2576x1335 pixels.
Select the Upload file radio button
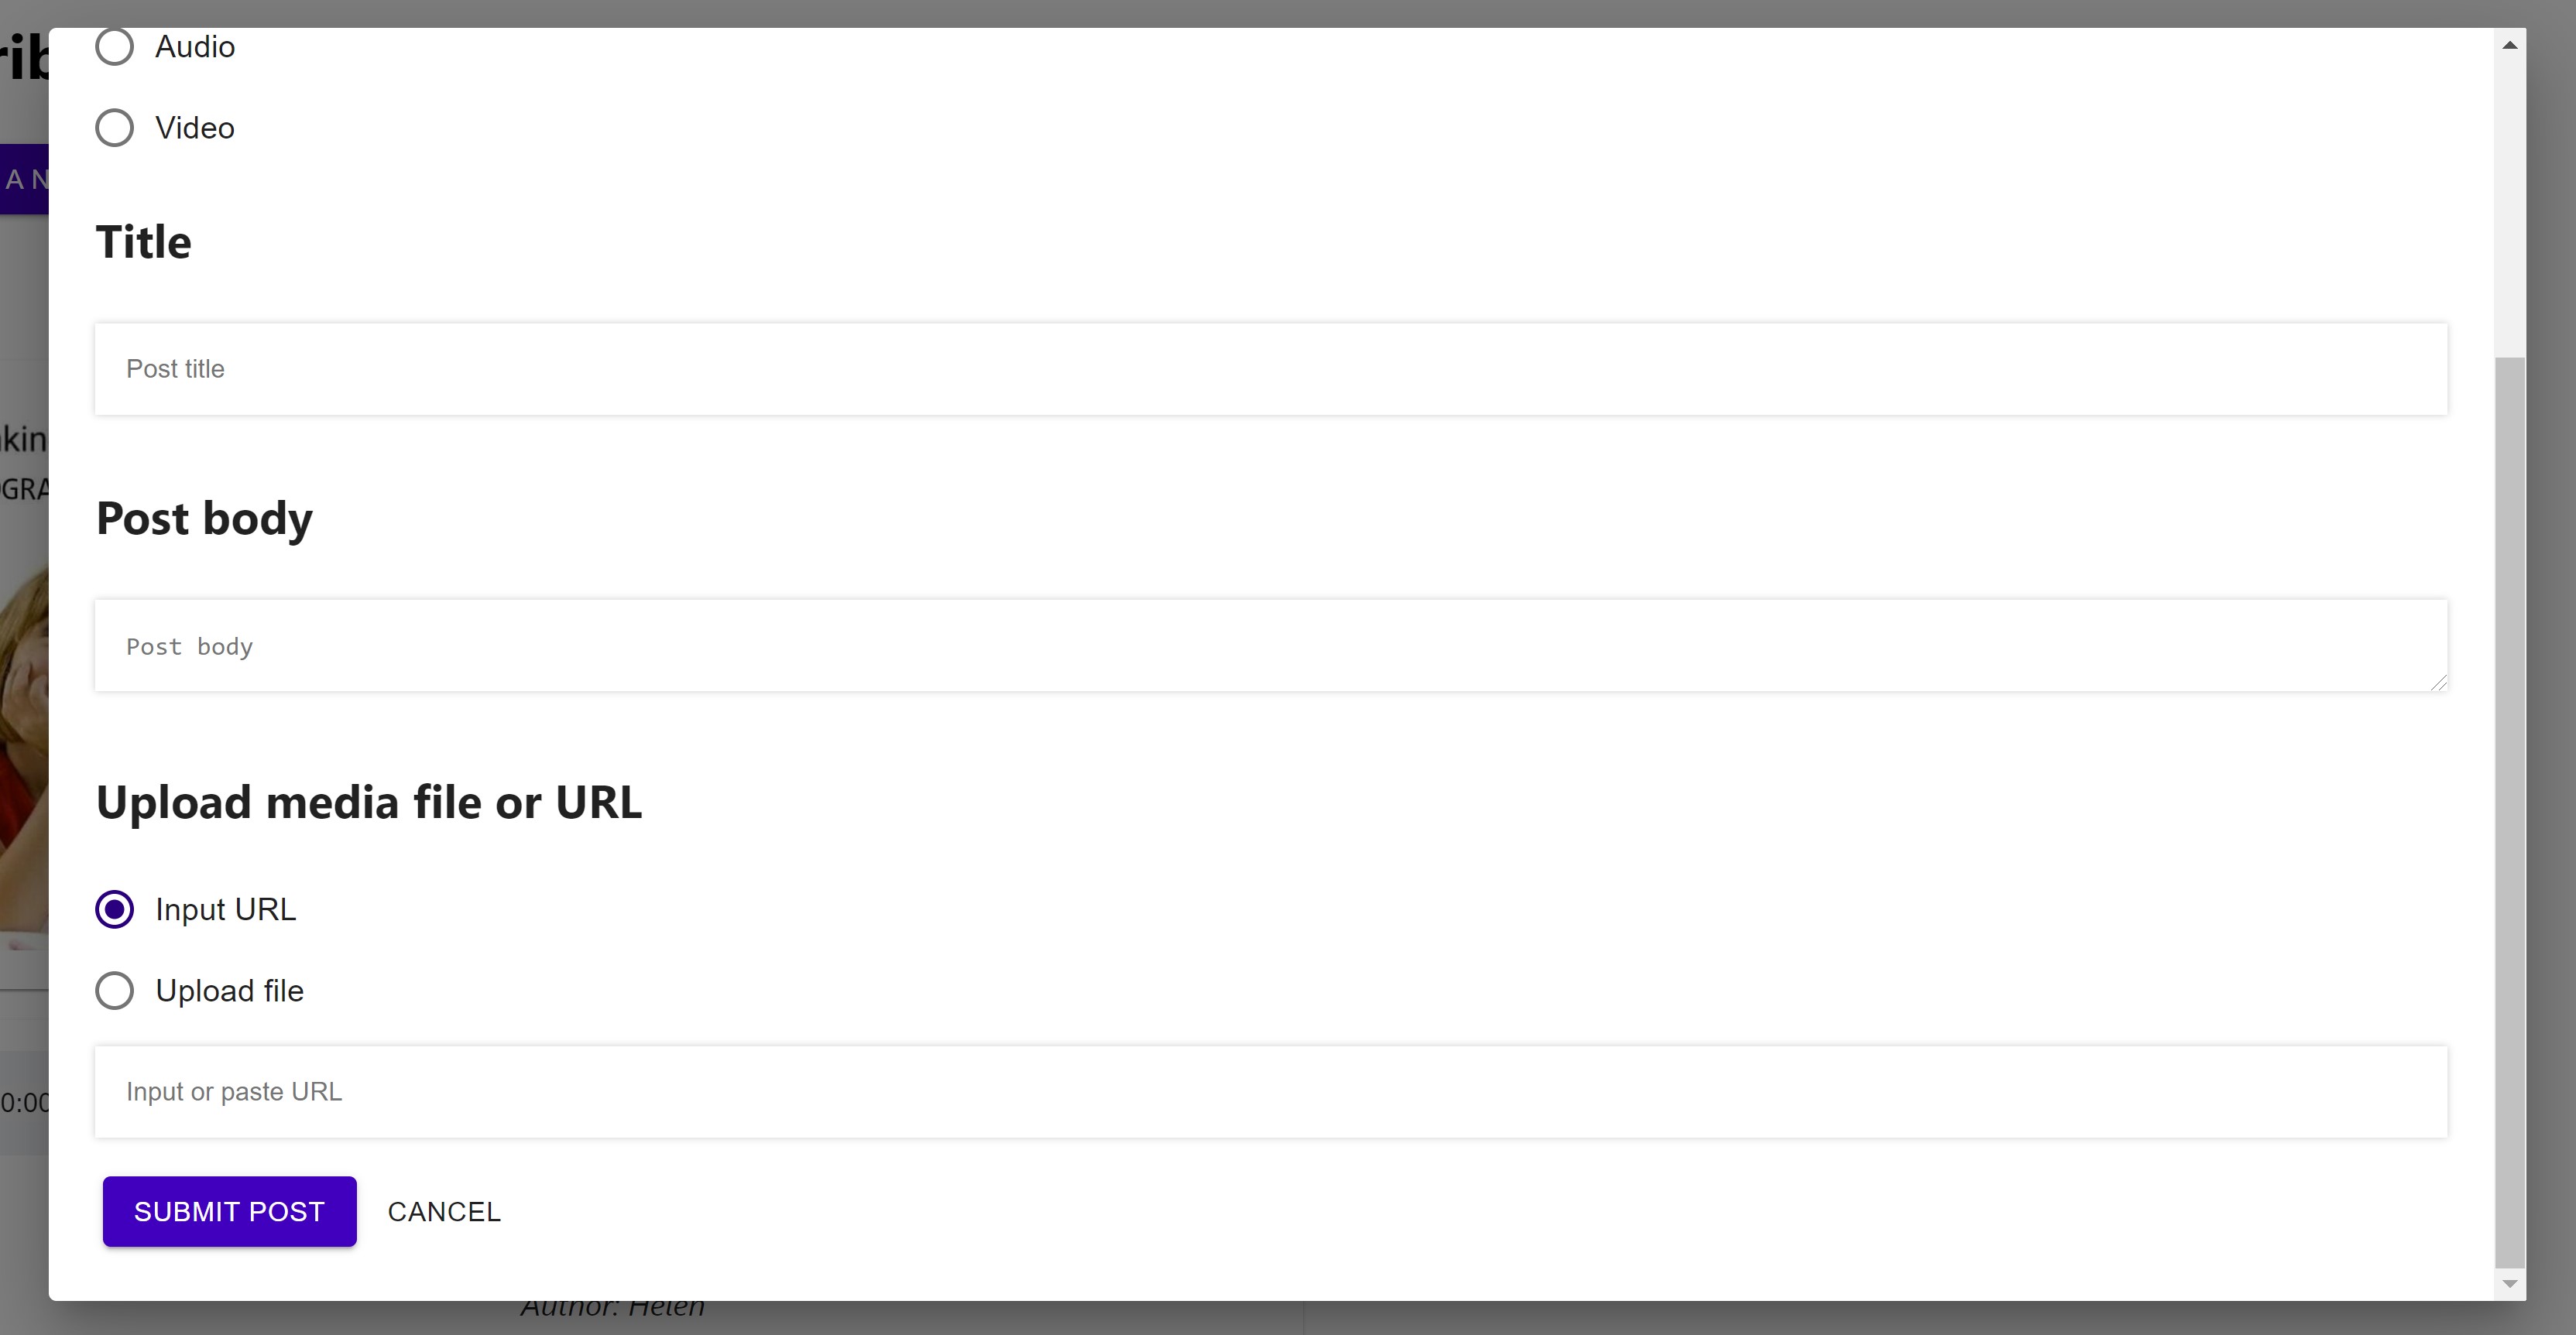(x=114, y=991)
